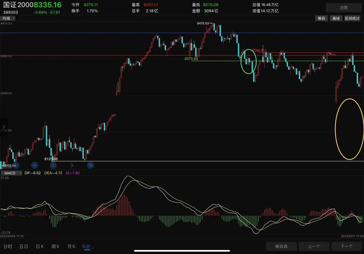The height and width of the screenshot is (254, 364).
Task: Click the 今开 value 8275.11
Action: coord(91,5)
